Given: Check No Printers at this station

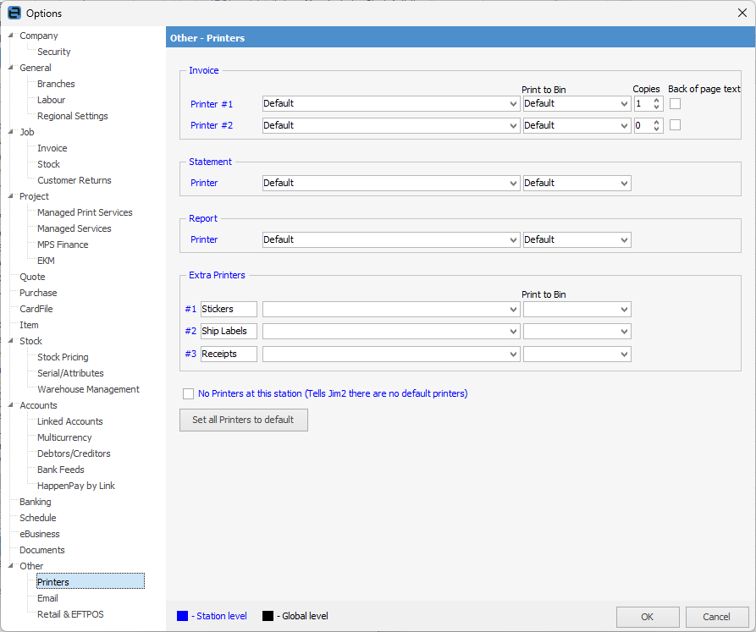Looking at the screenshot, I should pyautogui.click(x=188, y=393).
